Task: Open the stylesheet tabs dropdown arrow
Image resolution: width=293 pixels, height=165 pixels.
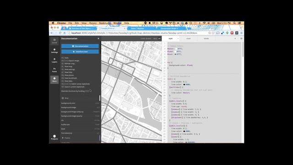Action: click(x=235, y=38)
